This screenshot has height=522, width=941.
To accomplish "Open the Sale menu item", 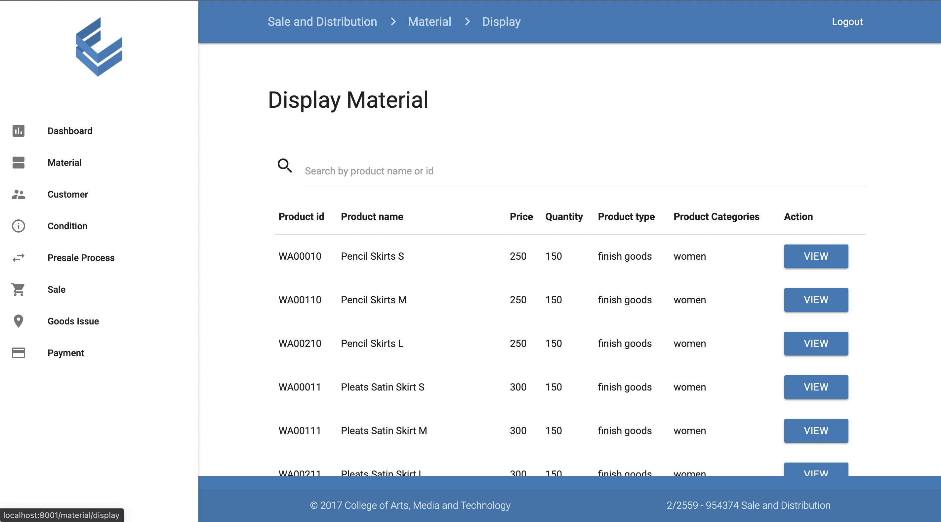I will tap(57, 289).
